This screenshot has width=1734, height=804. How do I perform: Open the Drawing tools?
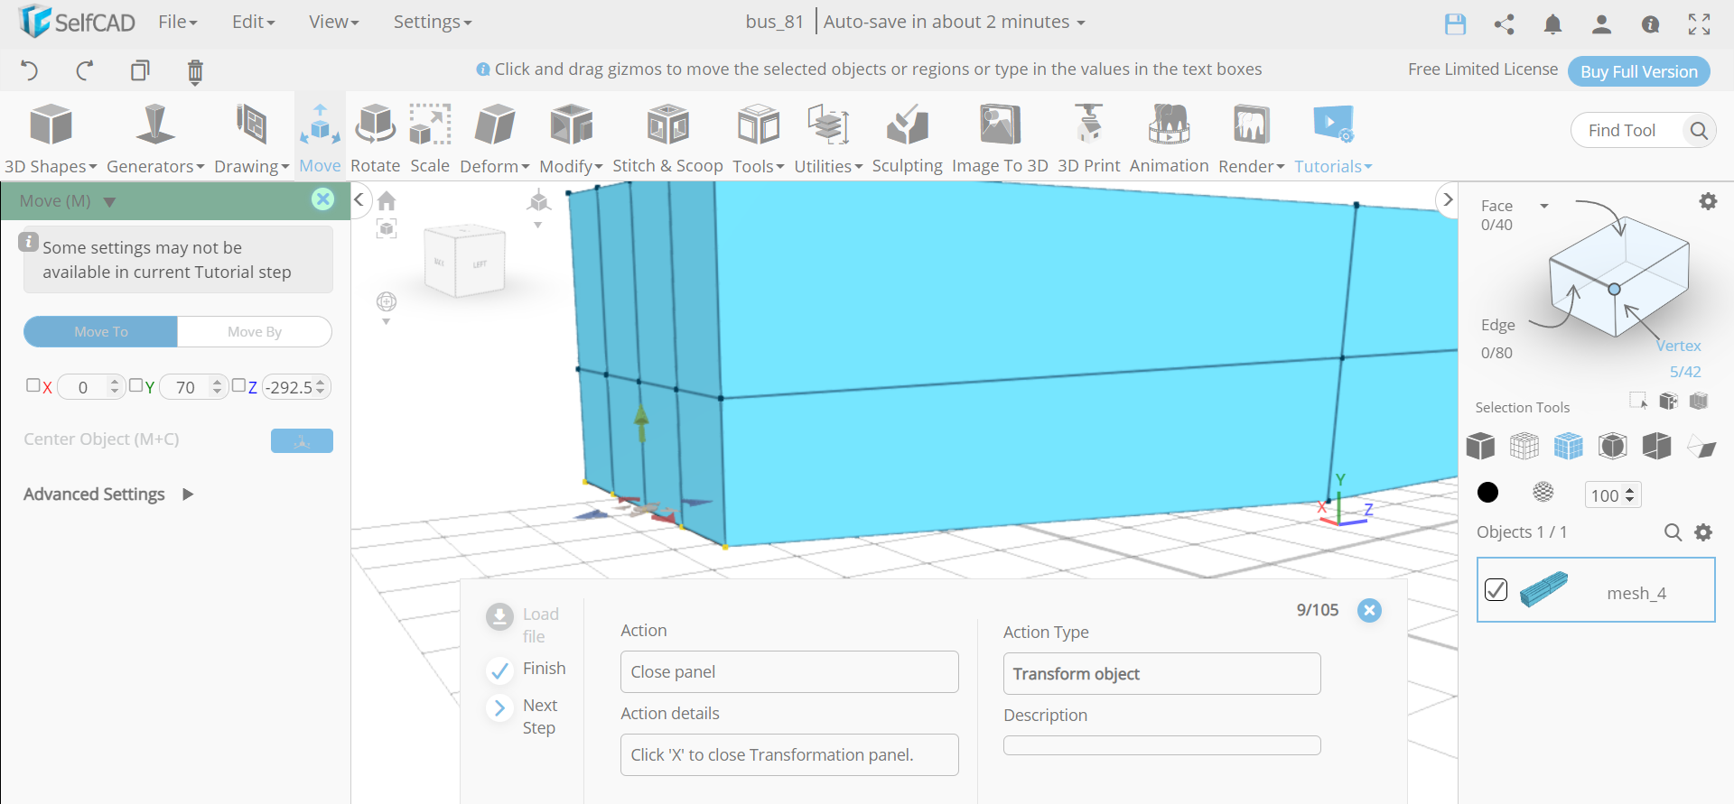(251, 137)
